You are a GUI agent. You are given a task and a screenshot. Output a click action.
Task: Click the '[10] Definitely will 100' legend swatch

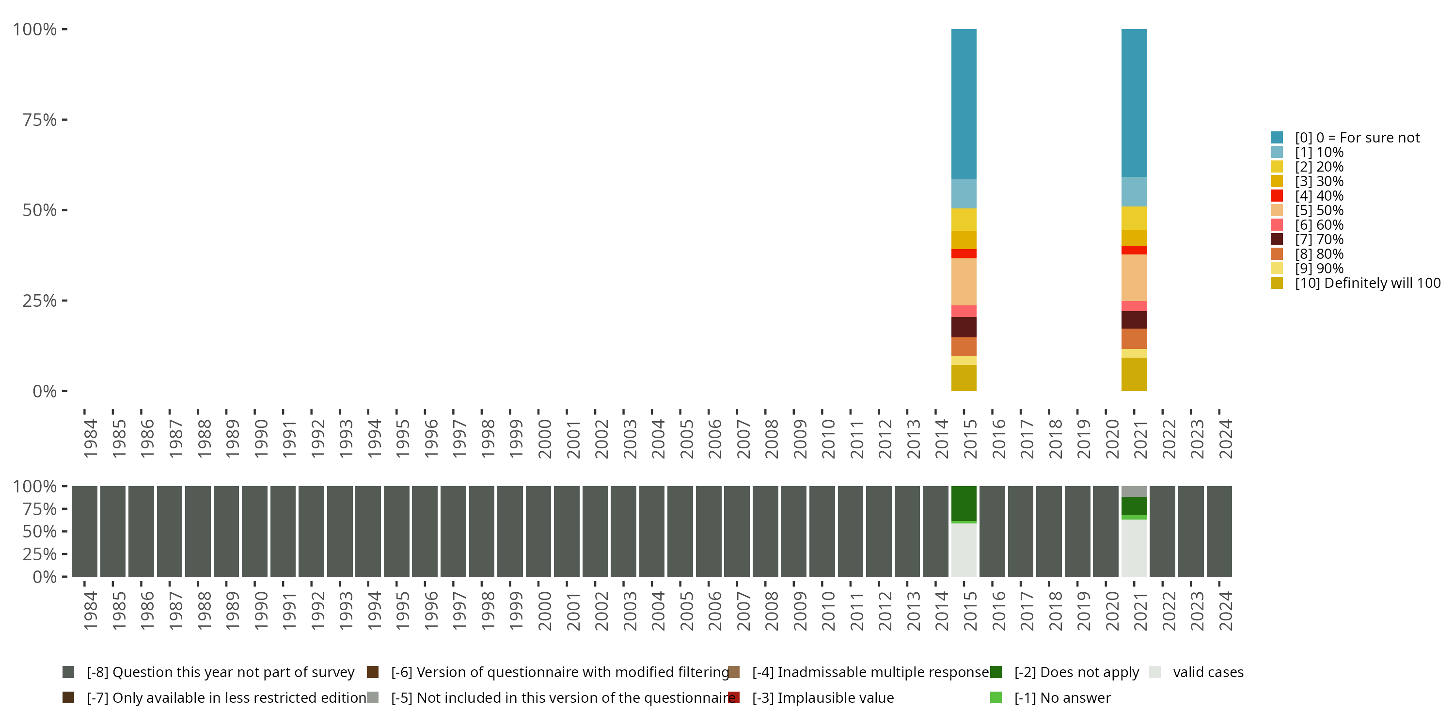[x=1276, y=283]
